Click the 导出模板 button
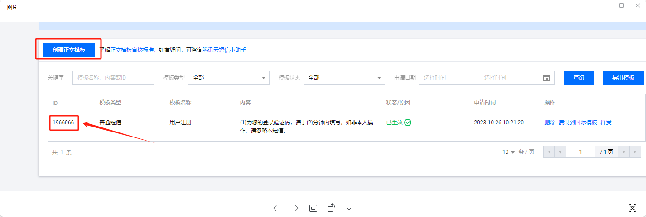Screen dimensions: 646x217 click(x=623, y=78)
